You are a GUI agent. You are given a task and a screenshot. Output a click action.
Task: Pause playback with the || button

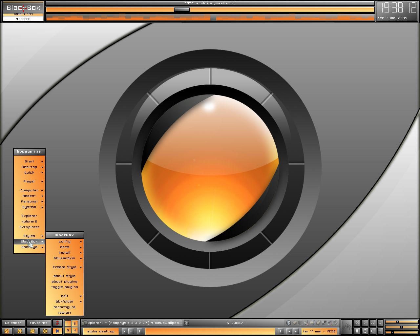357,331
